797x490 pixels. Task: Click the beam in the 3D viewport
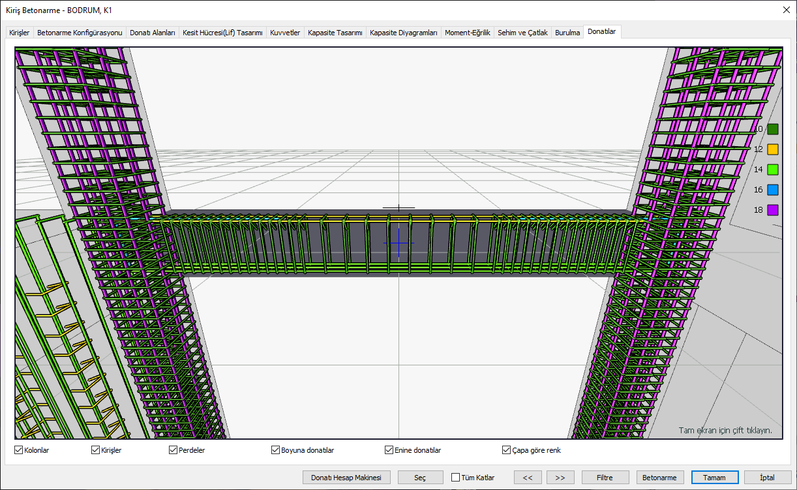coord(398,243)
